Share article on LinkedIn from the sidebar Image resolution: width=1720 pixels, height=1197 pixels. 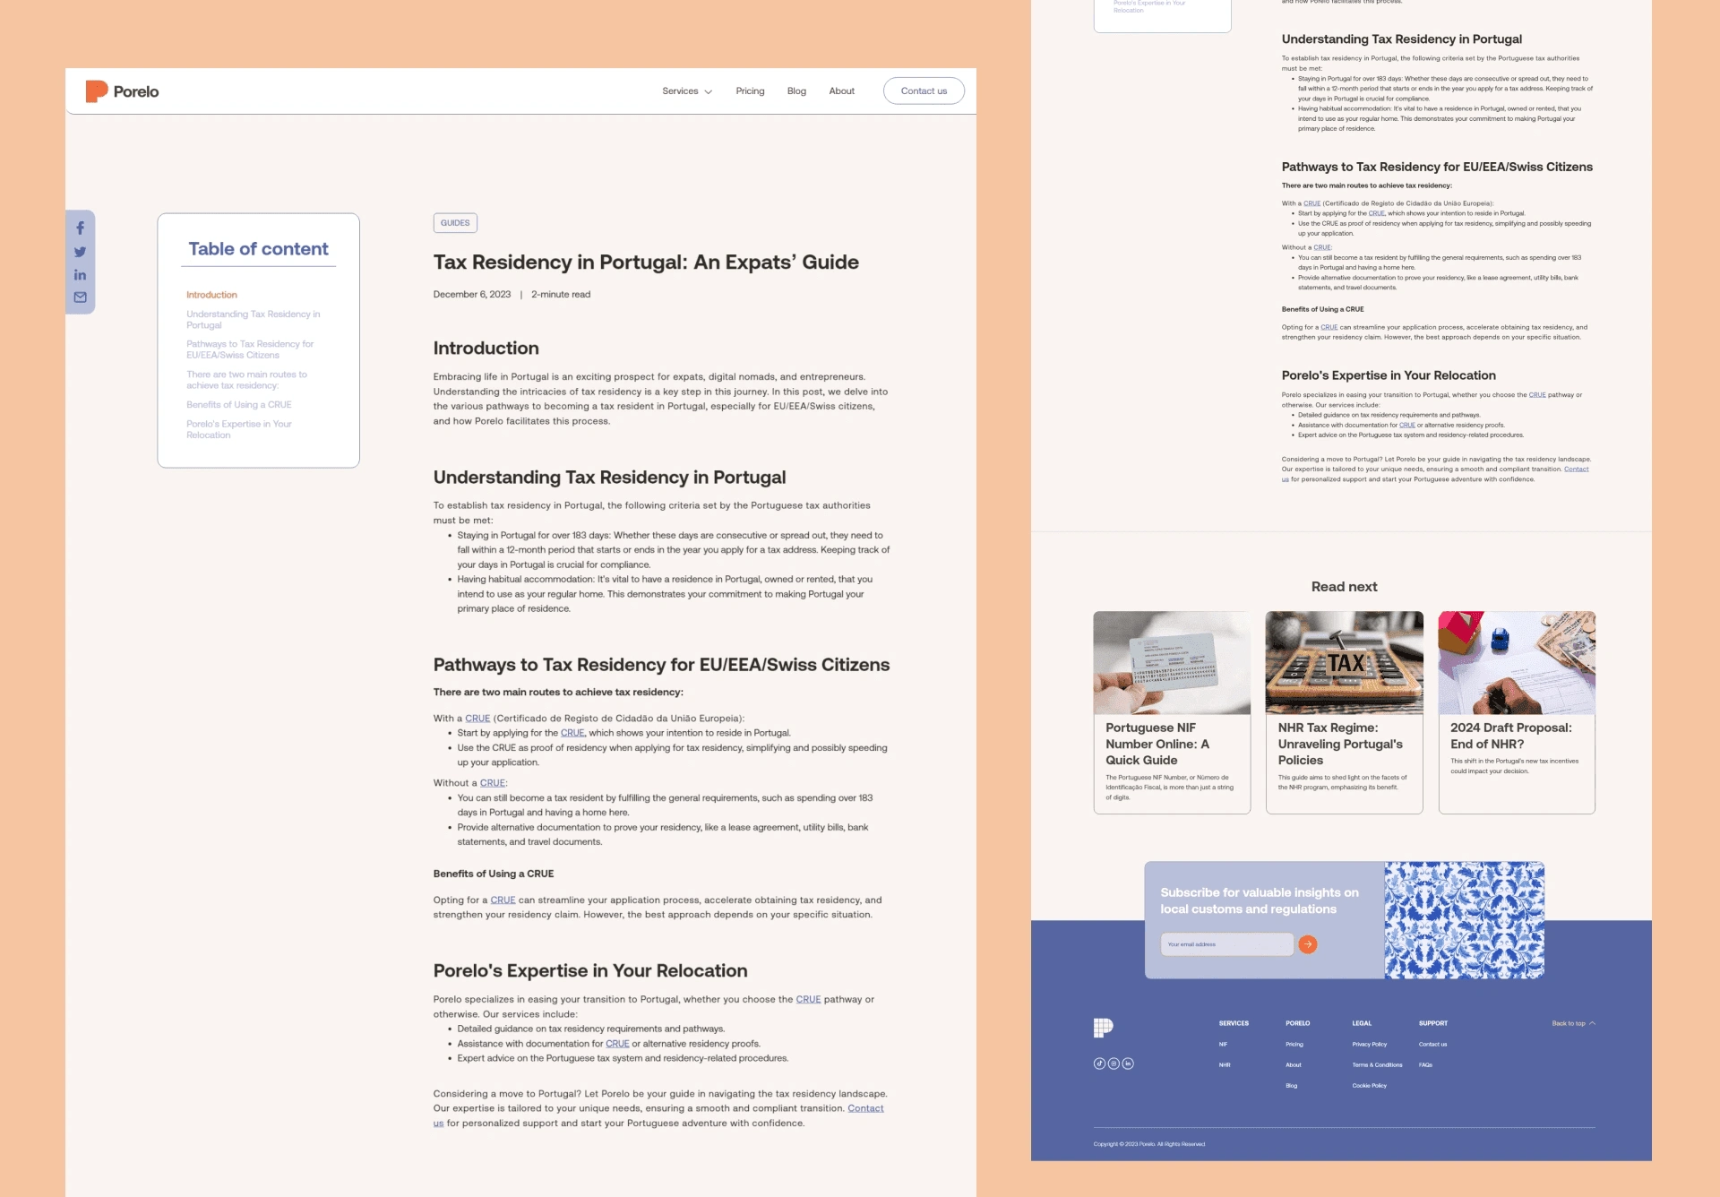click(80, 275)
